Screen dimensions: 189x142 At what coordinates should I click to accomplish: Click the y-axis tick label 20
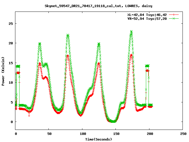[11, 43]
